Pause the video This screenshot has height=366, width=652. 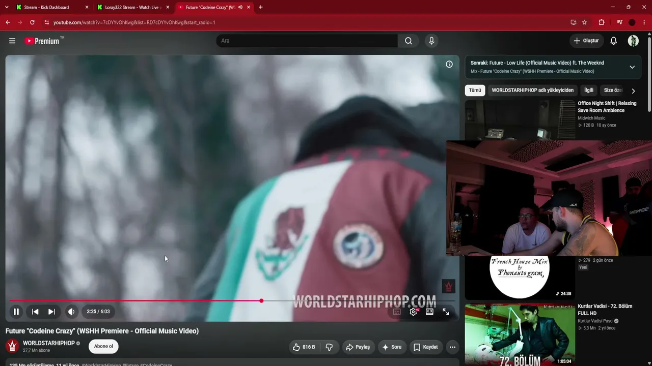pos(16,312)
